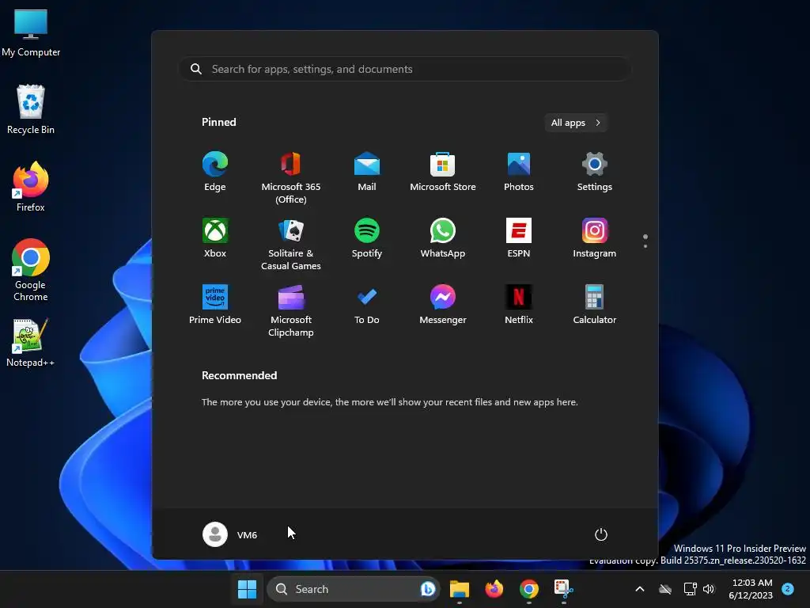This screenshot has height=608, width=810.
Task: Launch Netflix
Action: point(519,305)
